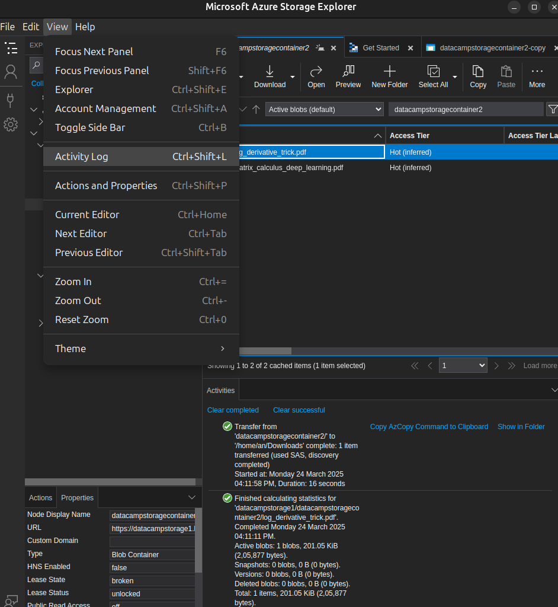The width and height of the screenshot is (558, 607).
Task: Click the Clear completed link
Action: coord(233,410)
